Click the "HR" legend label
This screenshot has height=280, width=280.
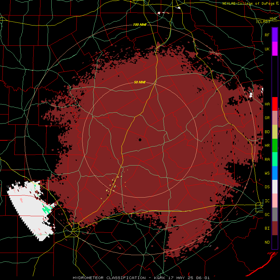pyautogui.click(x=267, y=146)
